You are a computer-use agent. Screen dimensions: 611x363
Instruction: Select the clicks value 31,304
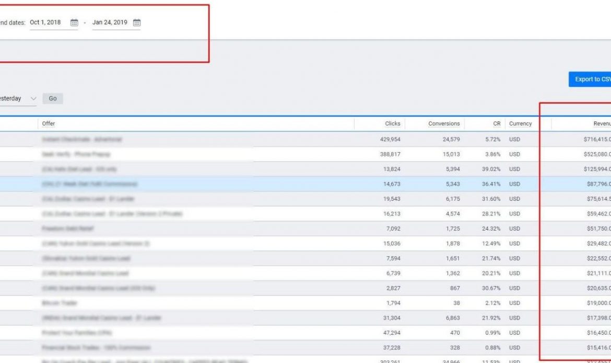392,317
